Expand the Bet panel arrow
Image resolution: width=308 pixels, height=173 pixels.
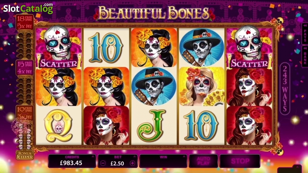click(134, 156)
